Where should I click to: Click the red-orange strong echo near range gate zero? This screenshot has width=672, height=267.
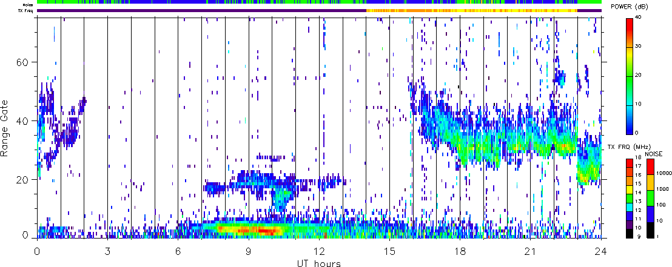click(257, 231)
